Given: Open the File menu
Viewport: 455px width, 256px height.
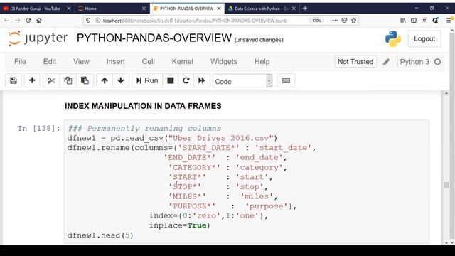Looking at the screenshot, I should pyautogui.click(x=20, y=62).
